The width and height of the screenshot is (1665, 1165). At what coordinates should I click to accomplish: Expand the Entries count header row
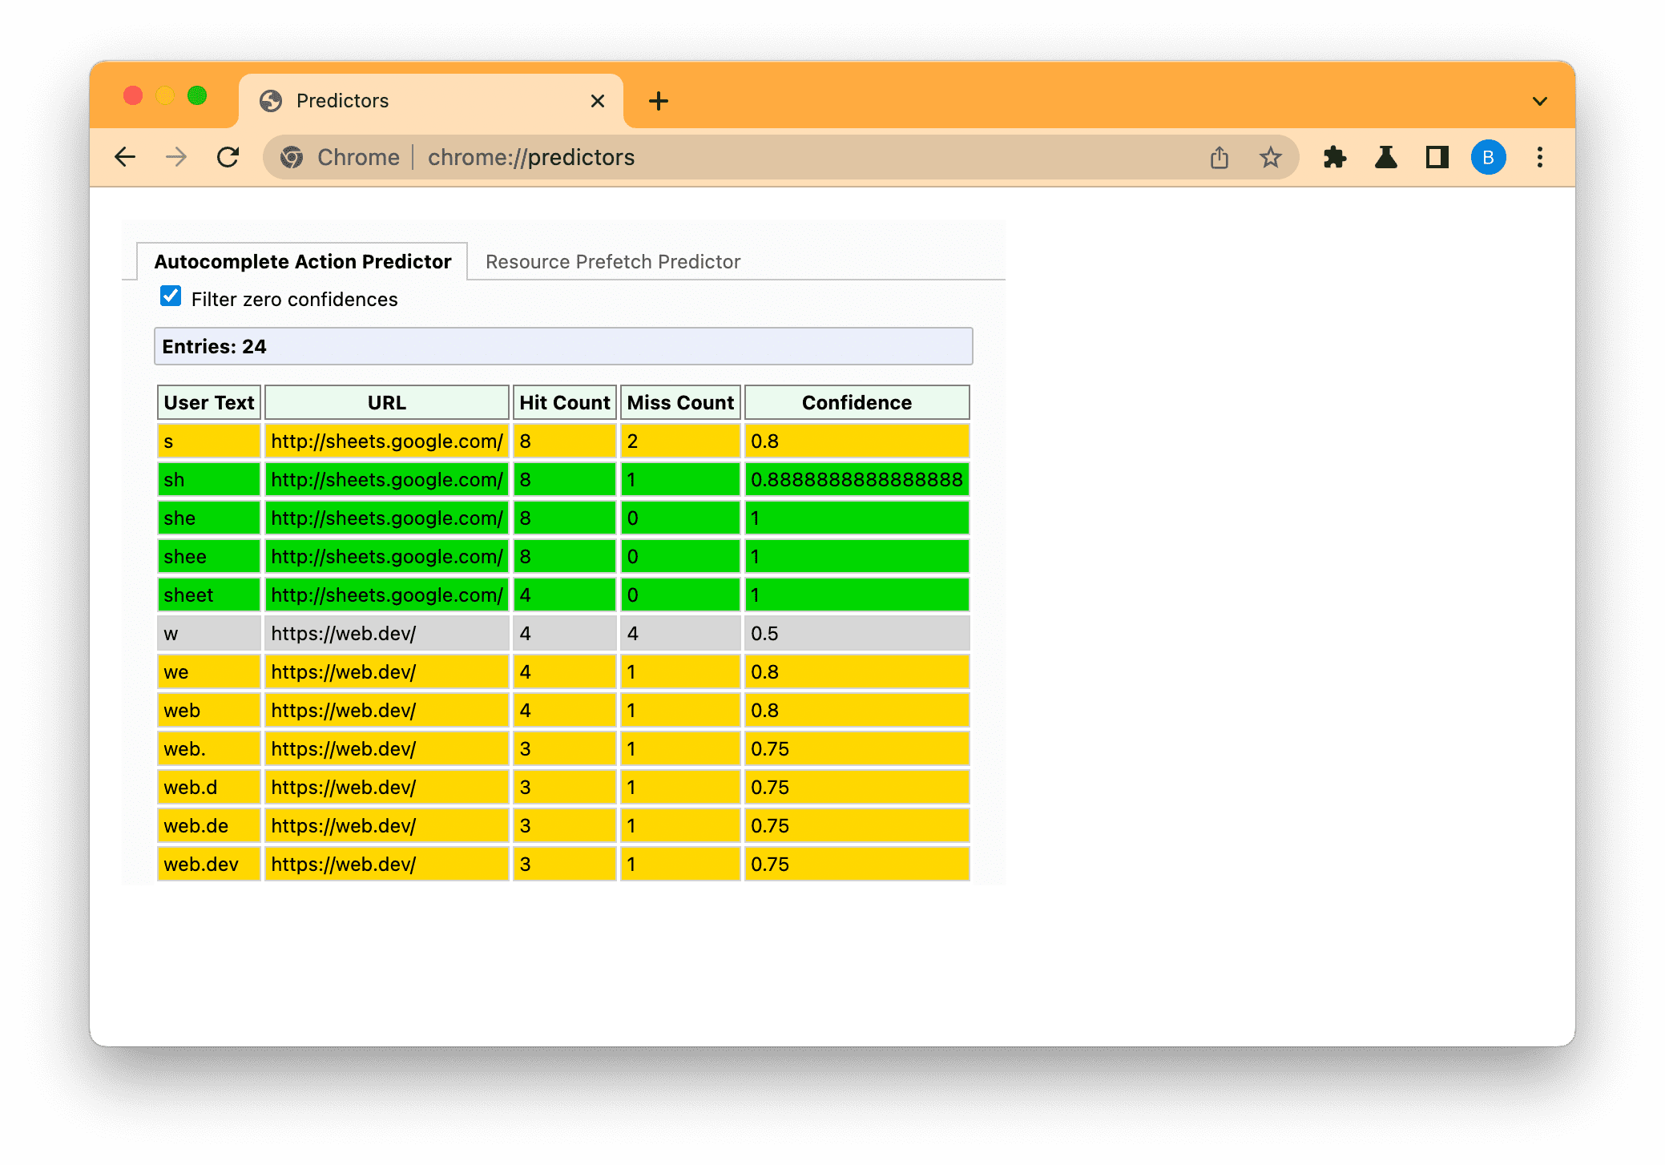[564, 345]
